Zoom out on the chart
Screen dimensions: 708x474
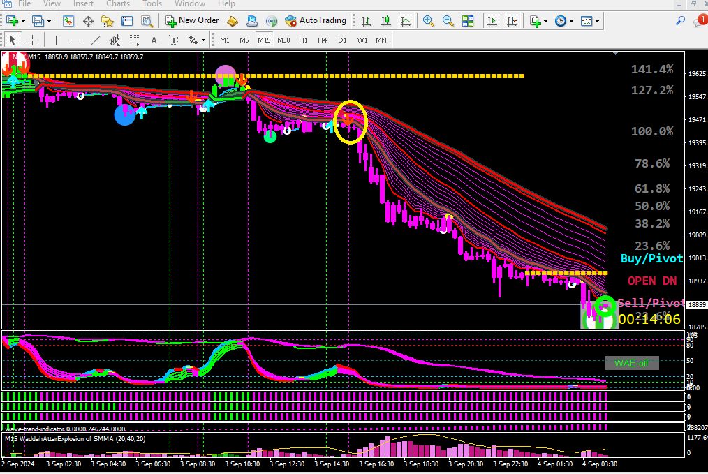click(448, 21)
